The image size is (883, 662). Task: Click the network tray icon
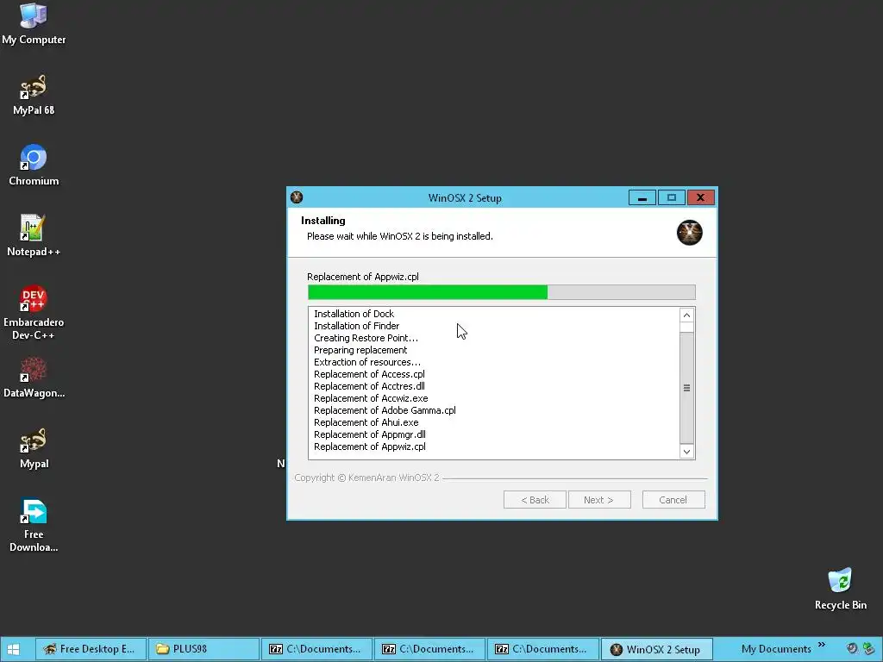point(868,648)
